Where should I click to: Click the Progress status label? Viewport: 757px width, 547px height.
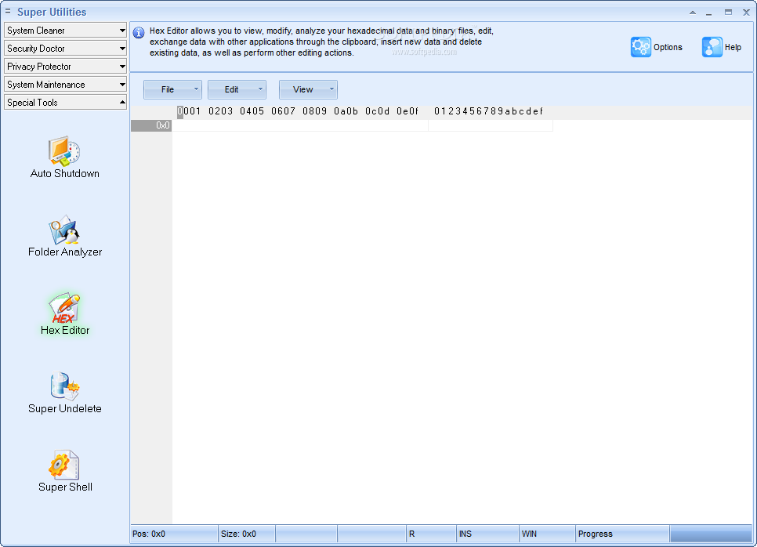pyautogui.click(x=596, y=534)
